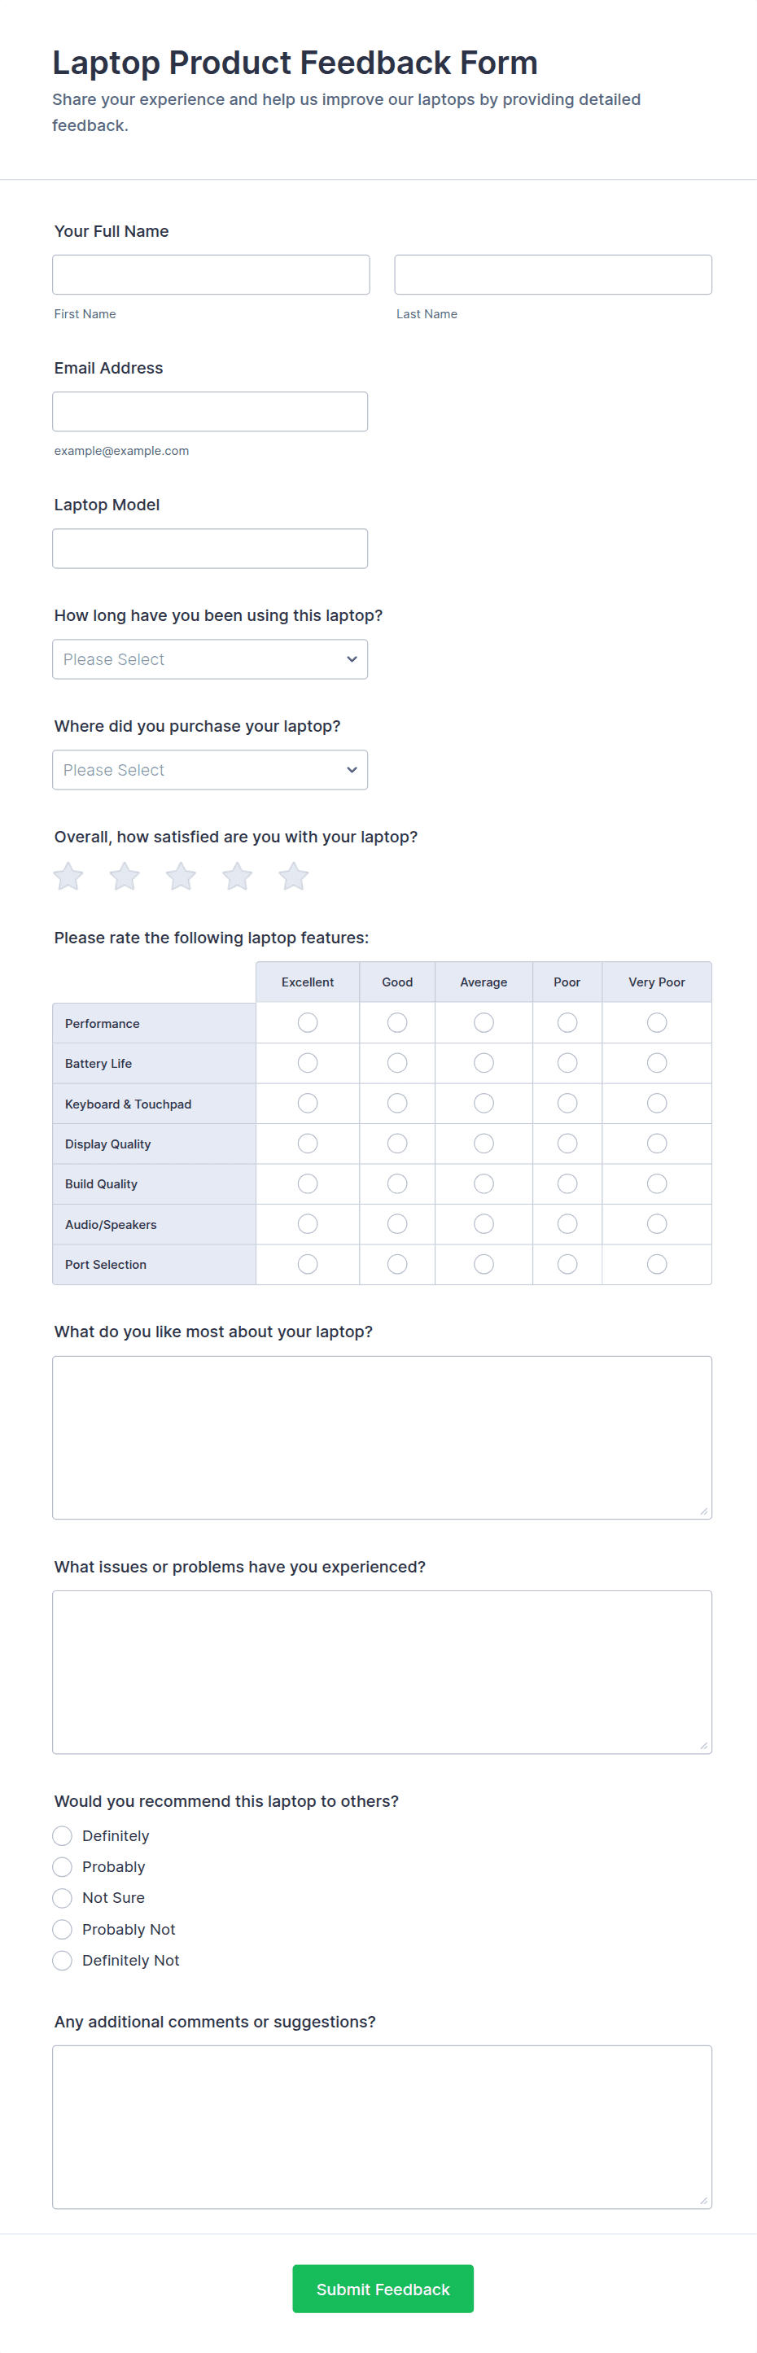Click the additional comments text area
The height and width of the screenshot is (2353, 757).
[382, 2127]
